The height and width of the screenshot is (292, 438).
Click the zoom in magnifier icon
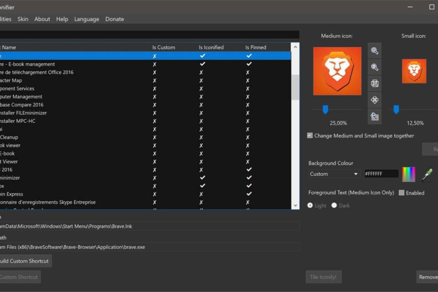(374, 51)
